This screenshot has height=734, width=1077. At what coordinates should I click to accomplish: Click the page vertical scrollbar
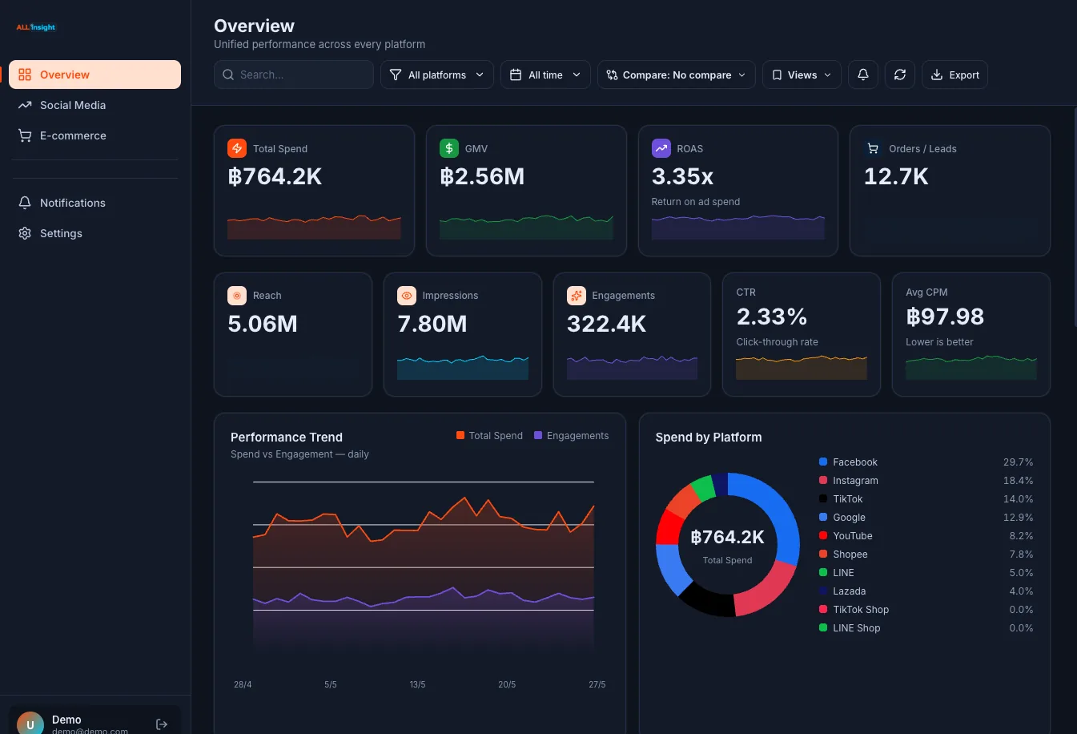1074,216
